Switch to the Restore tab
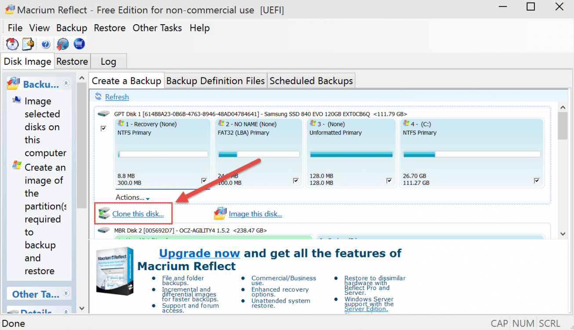This screenshot has height=330, width=574. pyautogui.click(x=72, y=61)
